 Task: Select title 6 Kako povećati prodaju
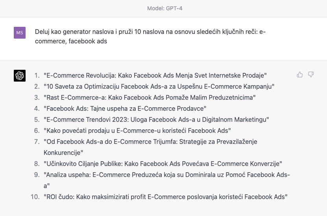pyautogui.click(x=137, y=131)
